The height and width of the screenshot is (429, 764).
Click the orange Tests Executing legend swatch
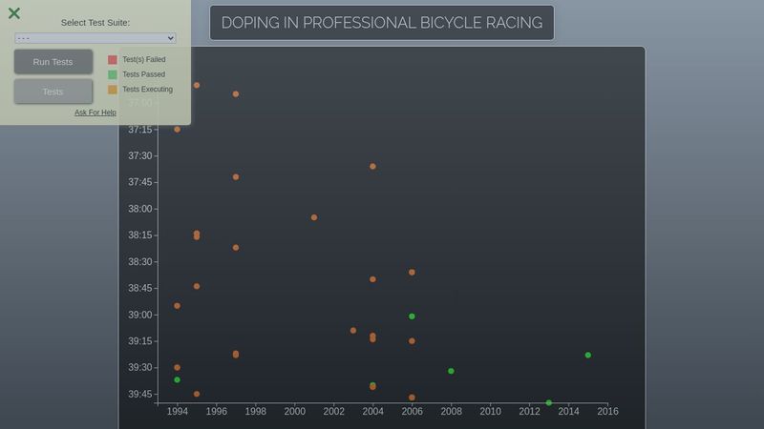pos(113,90)
